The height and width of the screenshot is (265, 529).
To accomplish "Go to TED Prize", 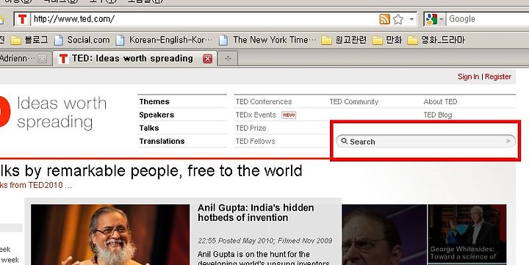I will (x=251, y=128).
